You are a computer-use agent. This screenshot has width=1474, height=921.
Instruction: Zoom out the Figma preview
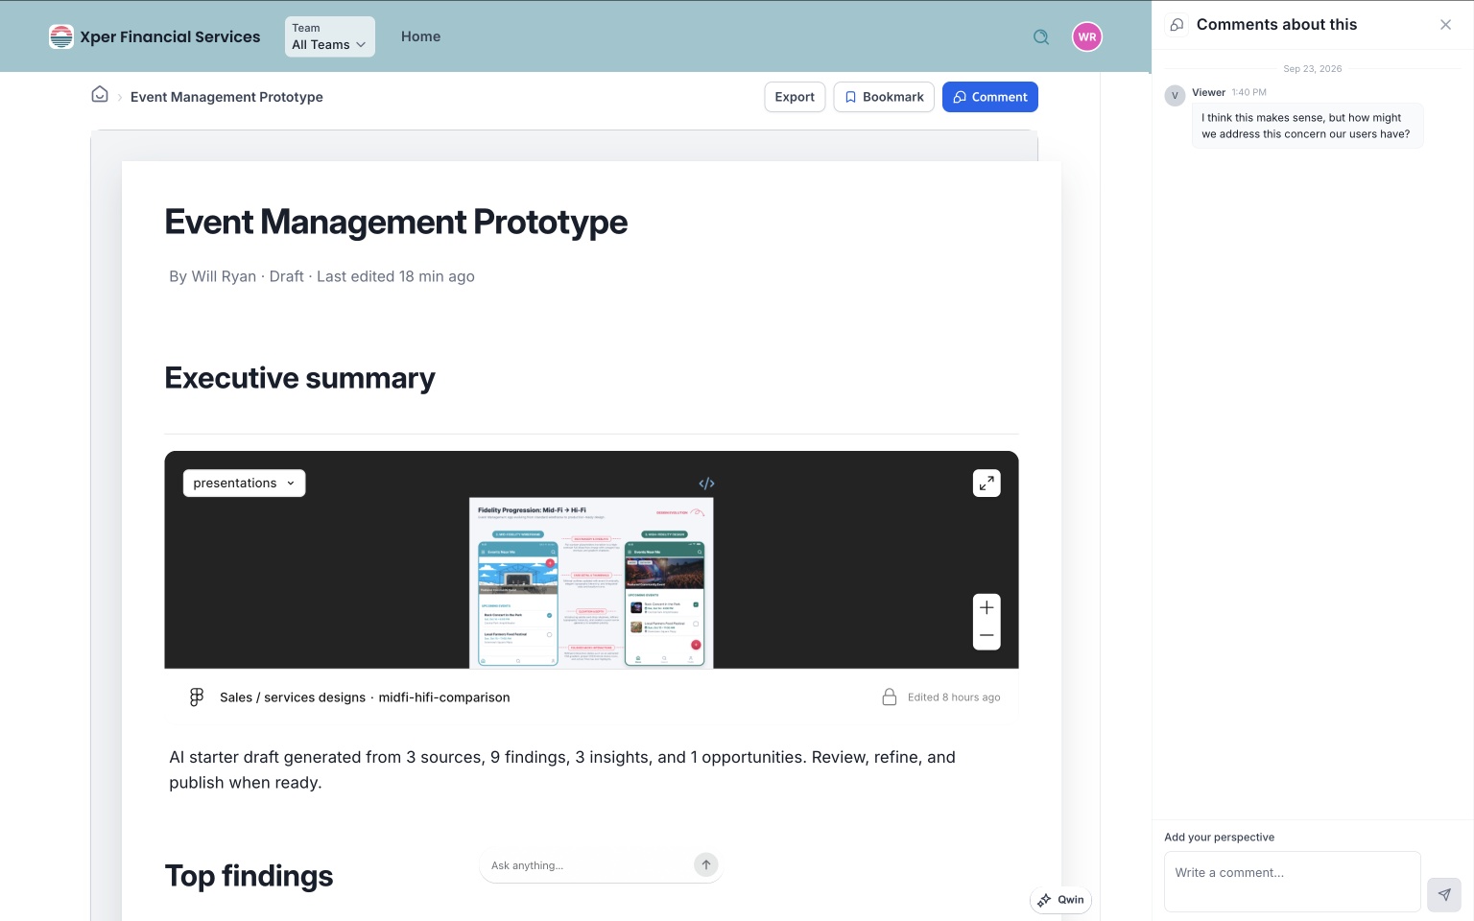point(987,636)
